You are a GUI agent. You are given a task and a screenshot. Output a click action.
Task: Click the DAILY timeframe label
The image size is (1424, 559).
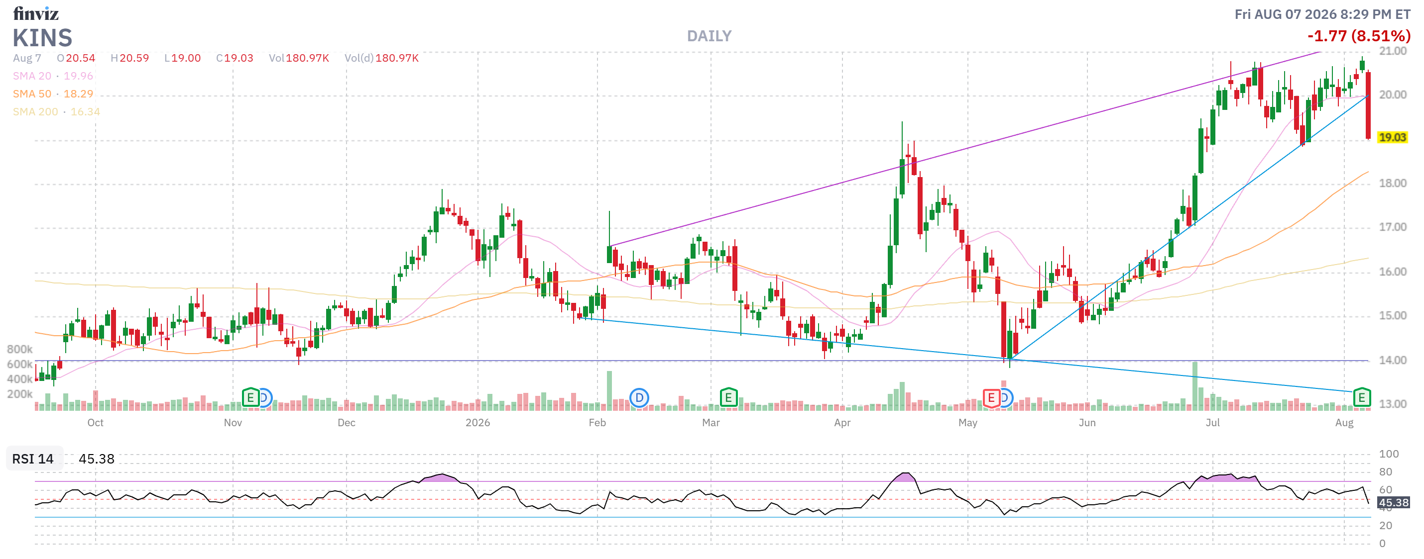(709, 36)
